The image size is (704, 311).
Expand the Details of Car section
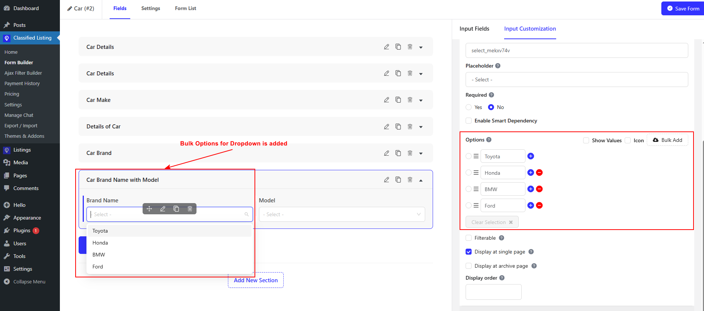421,127
